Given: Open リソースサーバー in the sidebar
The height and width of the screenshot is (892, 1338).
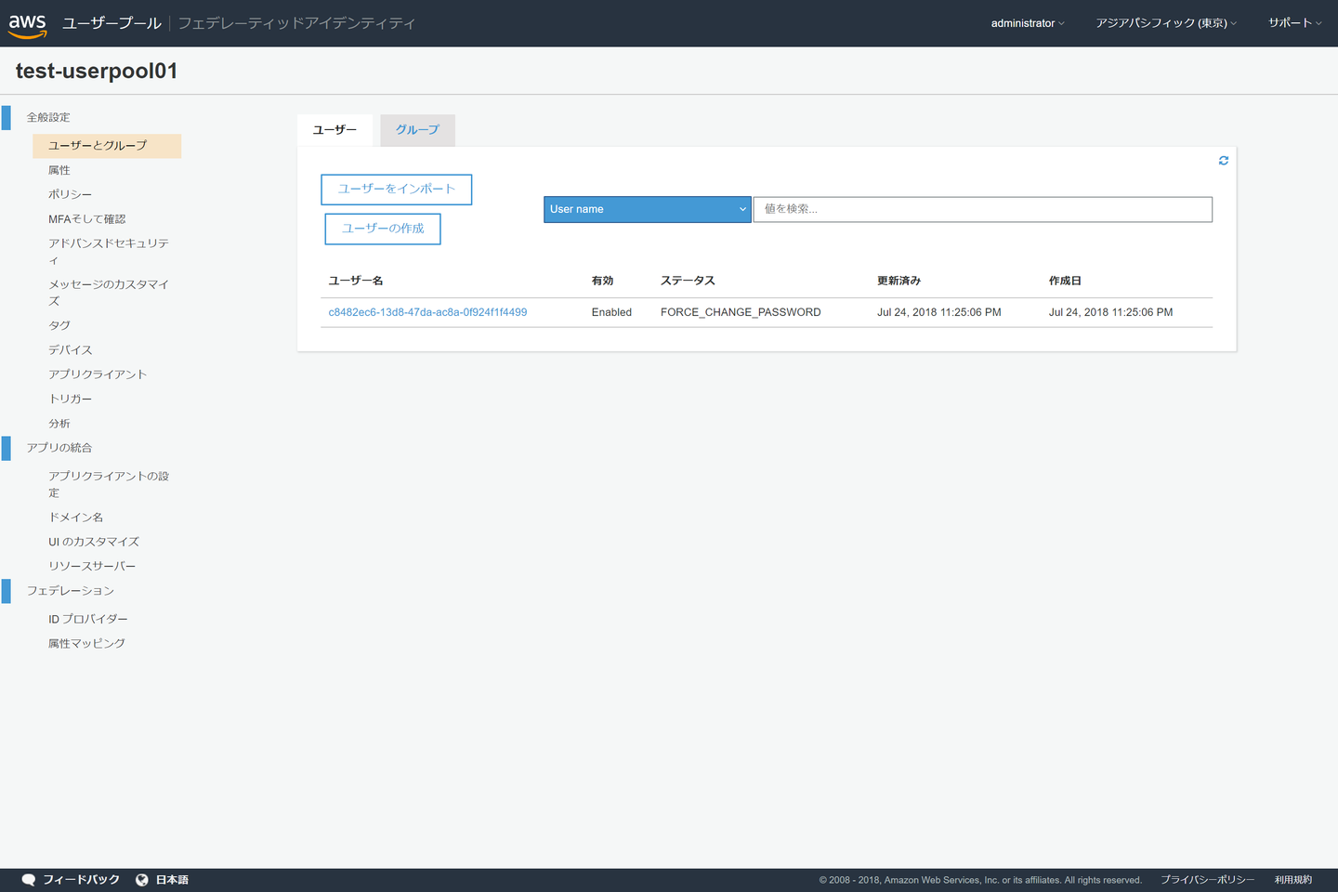Looking at the screenshot, I should pos(92,566).
